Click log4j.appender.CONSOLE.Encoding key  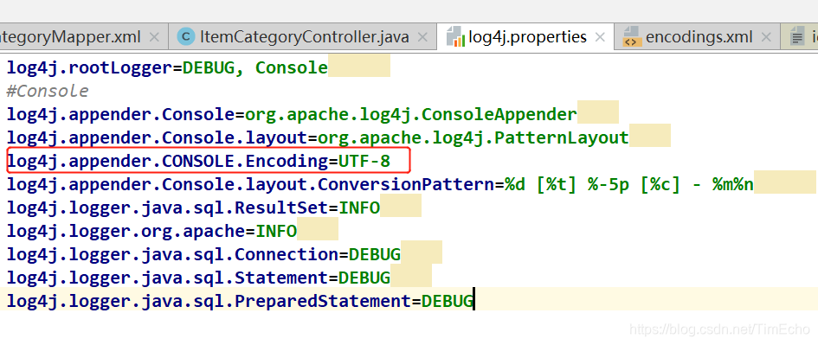point(167,161)
